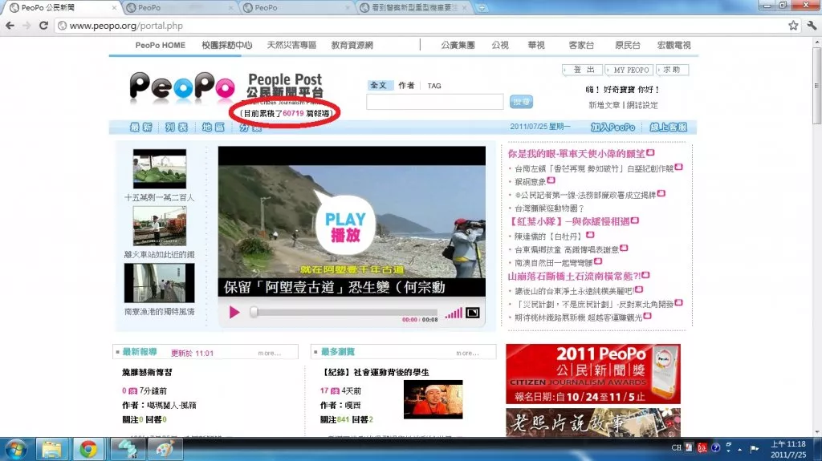
Task: Open 新增文章 link
Action: 604,105
